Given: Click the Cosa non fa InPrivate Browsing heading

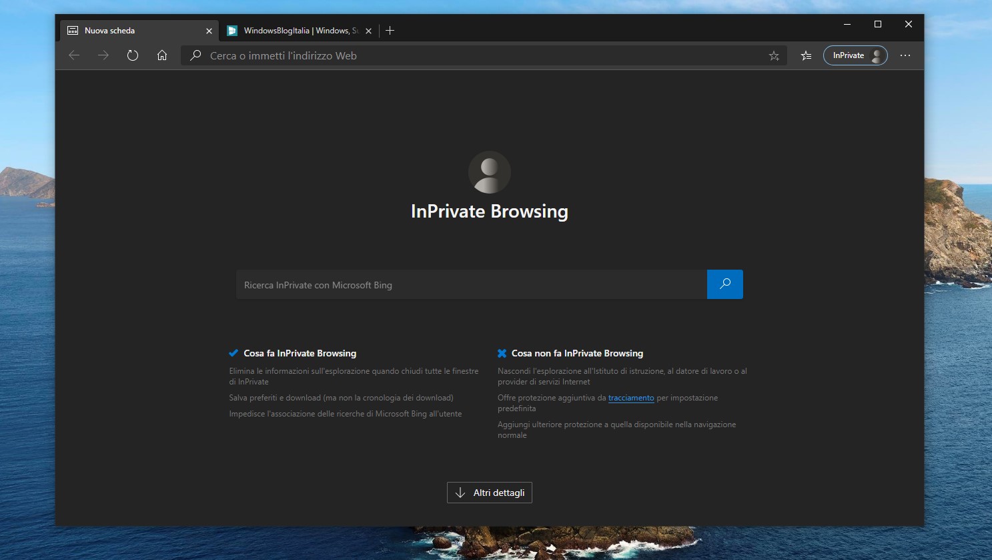Looking at the screenshot, I should [577, 353].
